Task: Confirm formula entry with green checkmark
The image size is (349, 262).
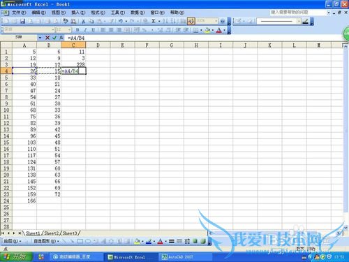Action: 54,38
